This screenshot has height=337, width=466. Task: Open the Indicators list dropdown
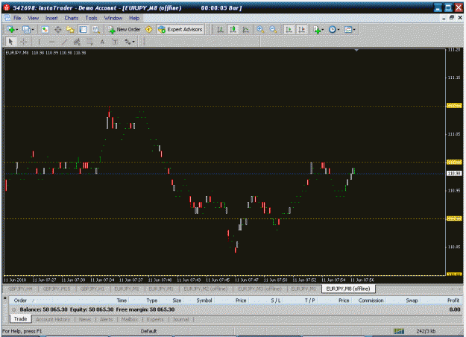(x=318, y=29)
